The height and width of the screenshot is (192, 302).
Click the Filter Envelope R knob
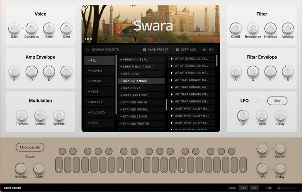tap(288, 71)
